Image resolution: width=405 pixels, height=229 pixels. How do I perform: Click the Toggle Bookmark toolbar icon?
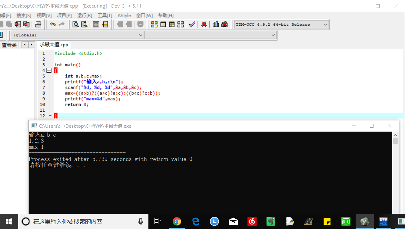120,25
